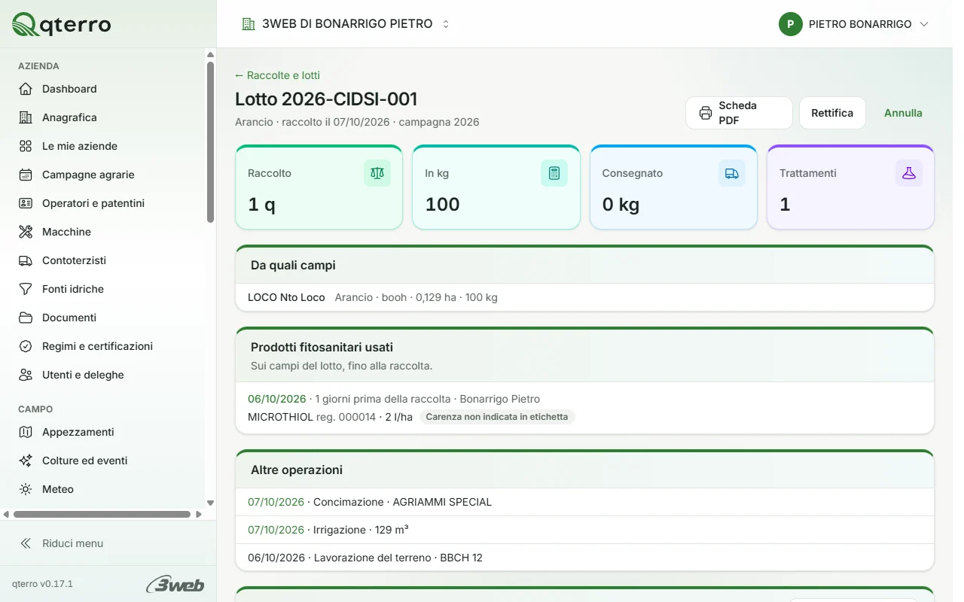The image size is (964, 602).
Task: Click the Utenti e deleghe people icon
Action: click(26, 375)
